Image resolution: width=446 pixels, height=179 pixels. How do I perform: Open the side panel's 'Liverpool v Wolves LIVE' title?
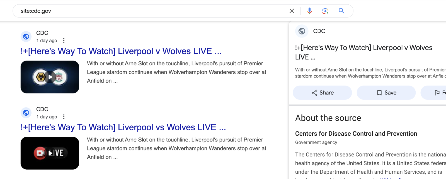coord(362,52)
